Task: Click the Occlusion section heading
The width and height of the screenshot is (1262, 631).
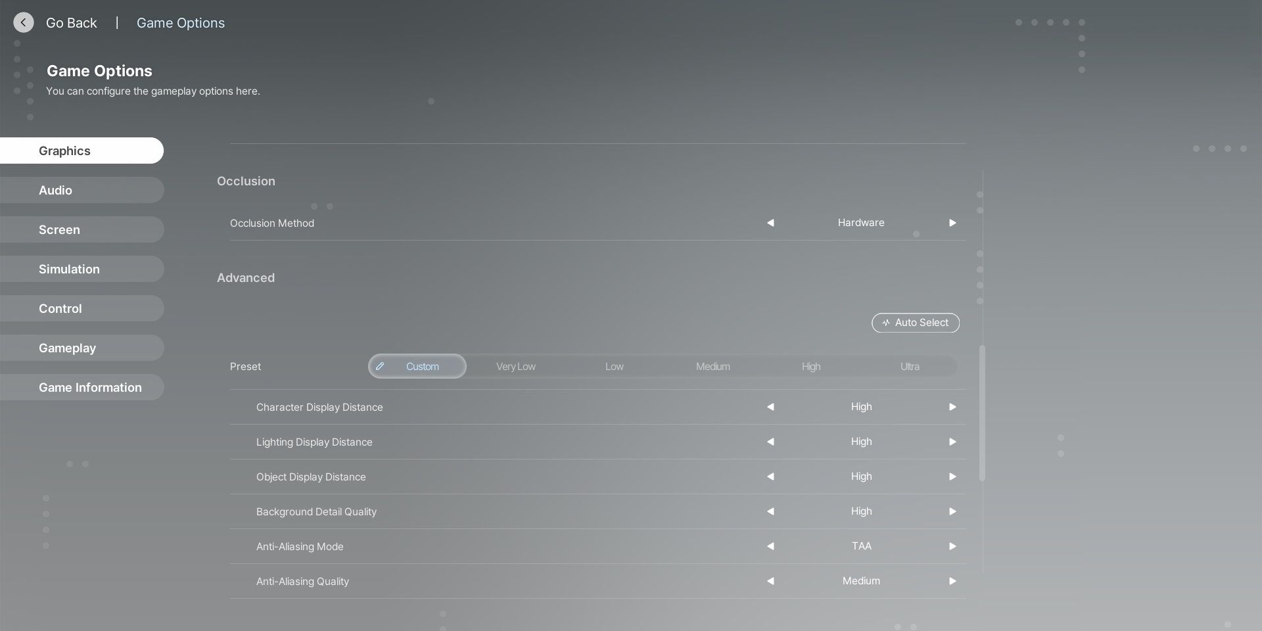Action: (x=246, y=181)
